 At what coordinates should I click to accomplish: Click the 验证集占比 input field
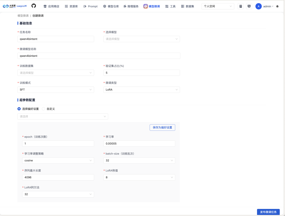[141, 73]
